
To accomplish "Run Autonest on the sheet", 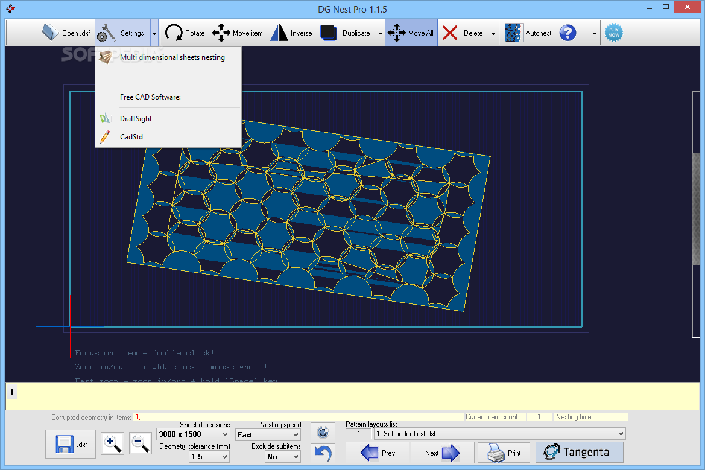I will 528,33.
